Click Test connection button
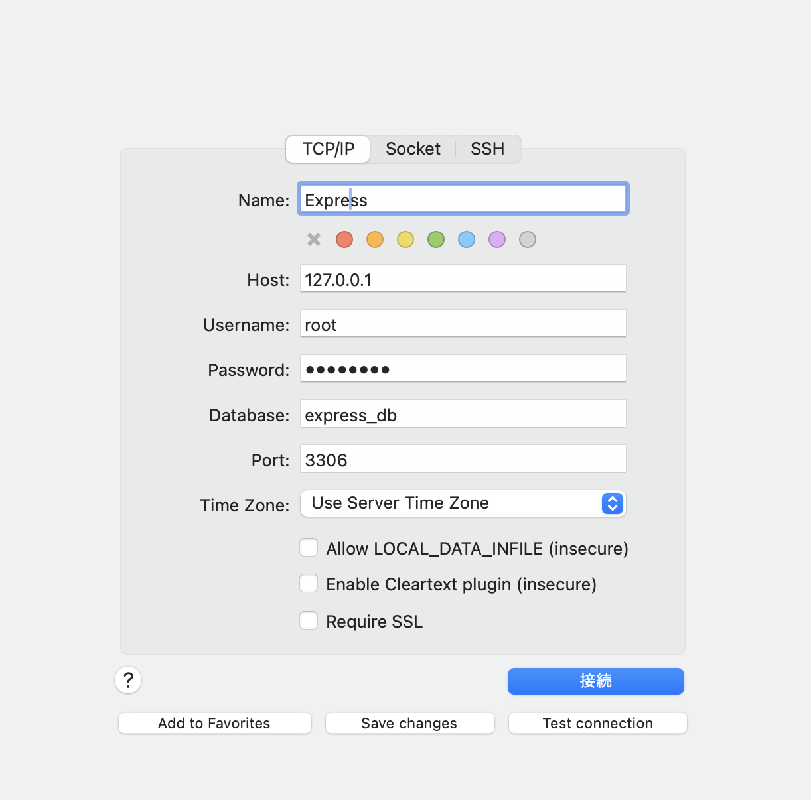 597,723
